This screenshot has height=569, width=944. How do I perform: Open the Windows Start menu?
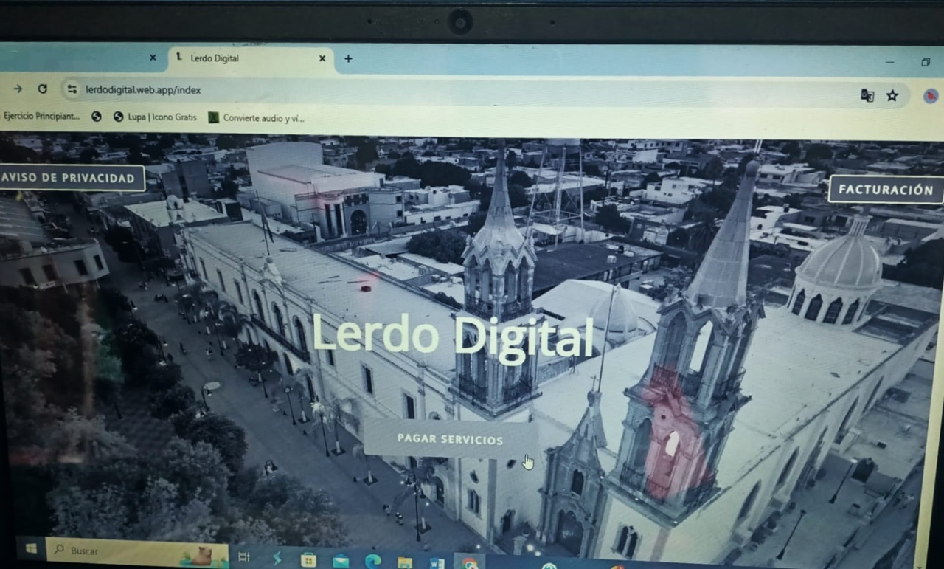tap(31, 548)
